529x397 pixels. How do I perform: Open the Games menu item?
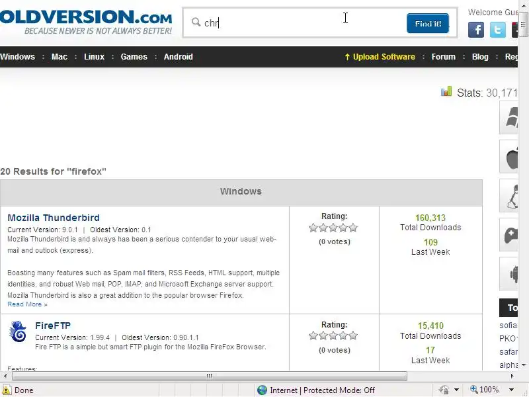point(134,57)
